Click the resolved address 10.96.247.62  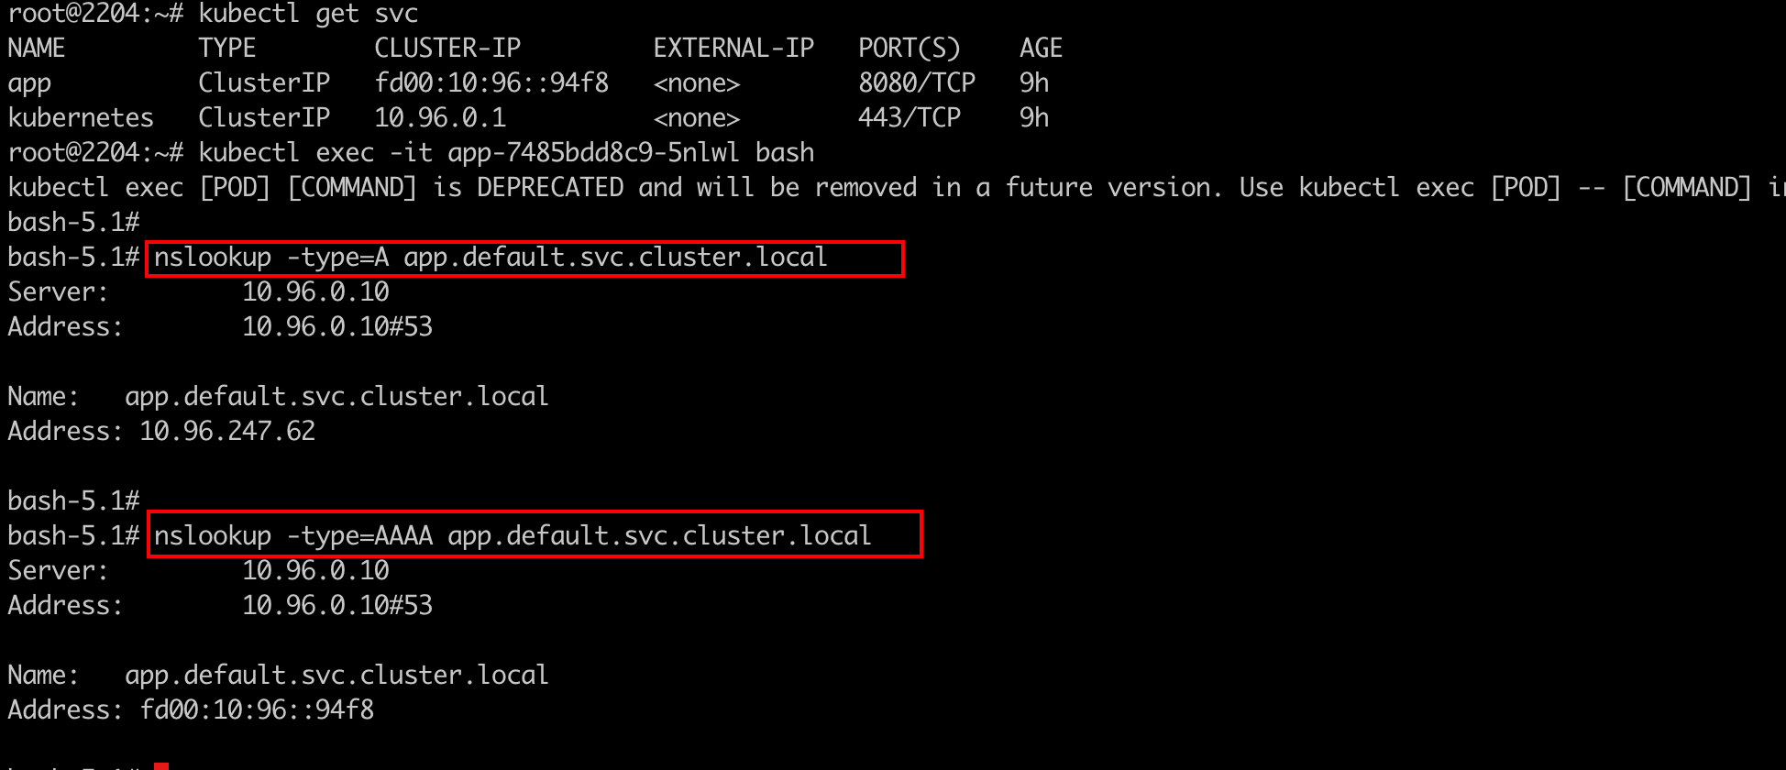[x=227, y=432]
